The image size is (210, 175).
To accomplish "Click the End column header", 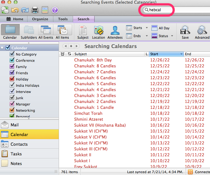I will click(197, 54).
